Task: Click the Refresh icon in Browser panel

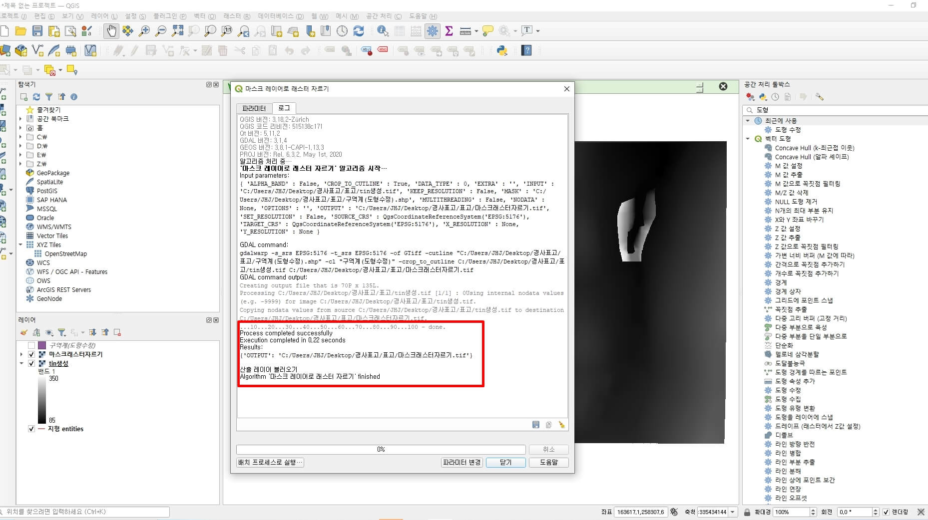Action: click(x=36, y=97)
